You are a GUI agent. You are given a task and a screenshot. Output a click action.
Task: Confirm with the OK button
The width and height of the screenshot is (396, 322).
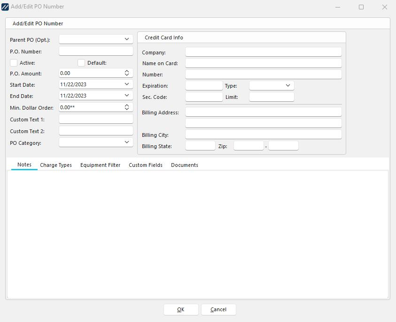click(x=181, y=309)
